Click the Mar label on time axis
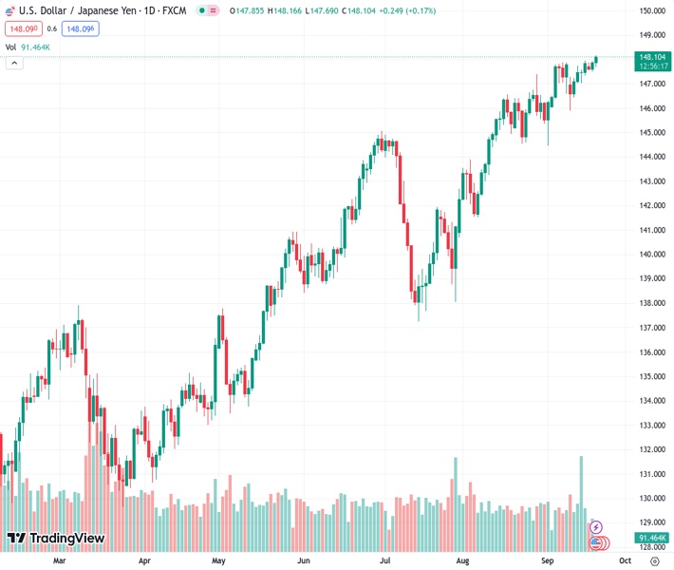The image size is (674, 570). [59, 561]
